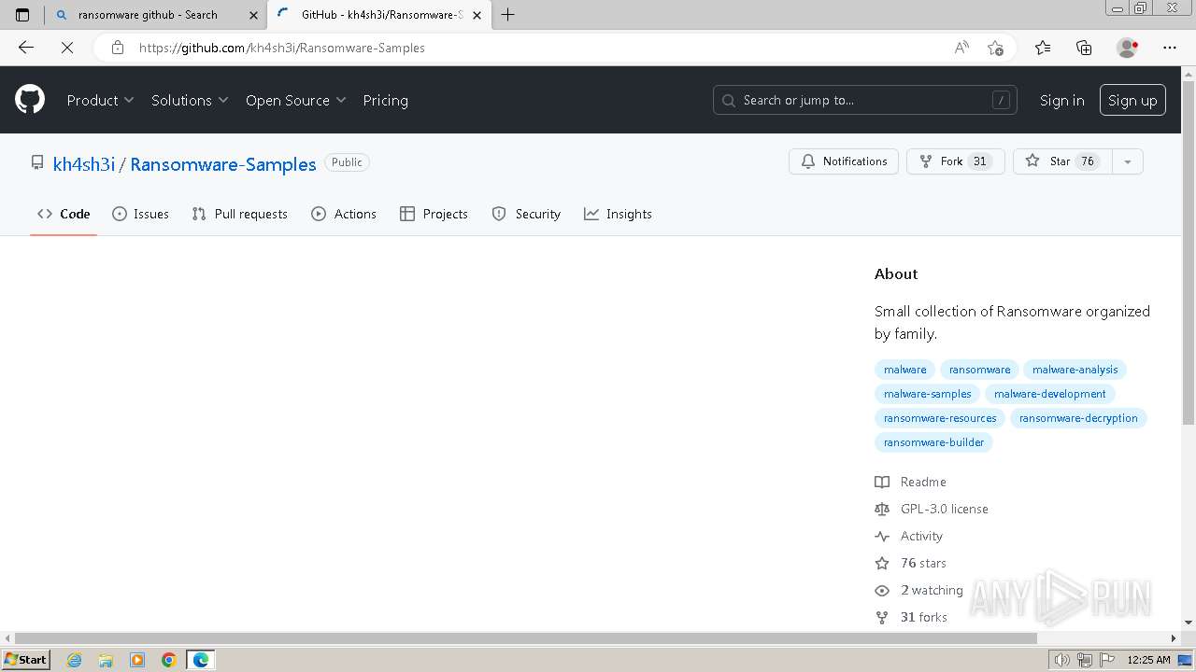Click the clock showing 12:25 AM
1196x672 pixels.
pyautogui.click(x=1149, y=660)
